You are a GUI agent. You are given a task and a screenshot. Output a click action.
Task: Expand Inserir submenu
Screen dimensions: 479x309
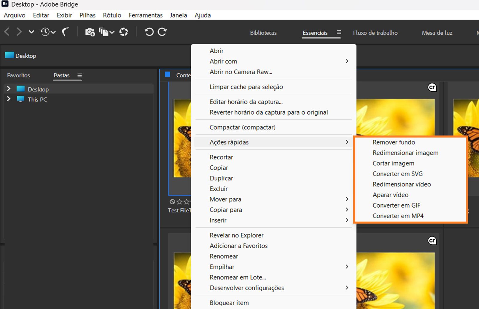pyautogui.click(x=274, y=220)
